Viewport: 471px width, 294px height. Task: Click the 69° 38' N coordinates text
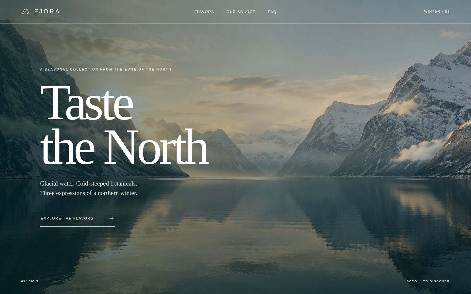(x=30, y=281)
